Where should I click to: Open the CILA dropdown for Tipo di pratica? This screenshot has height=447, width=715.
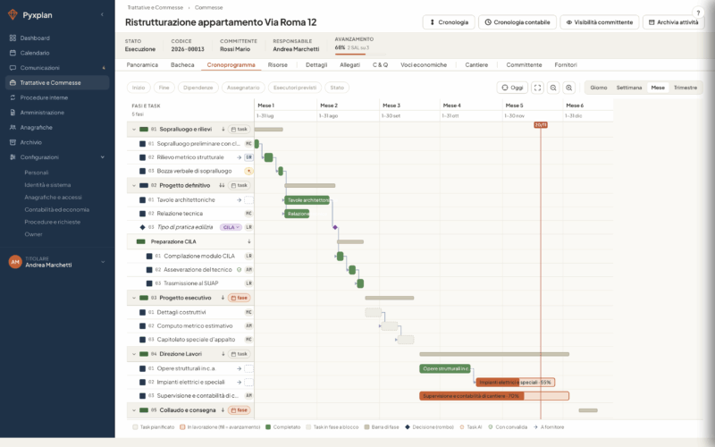[x=231, y=227]
